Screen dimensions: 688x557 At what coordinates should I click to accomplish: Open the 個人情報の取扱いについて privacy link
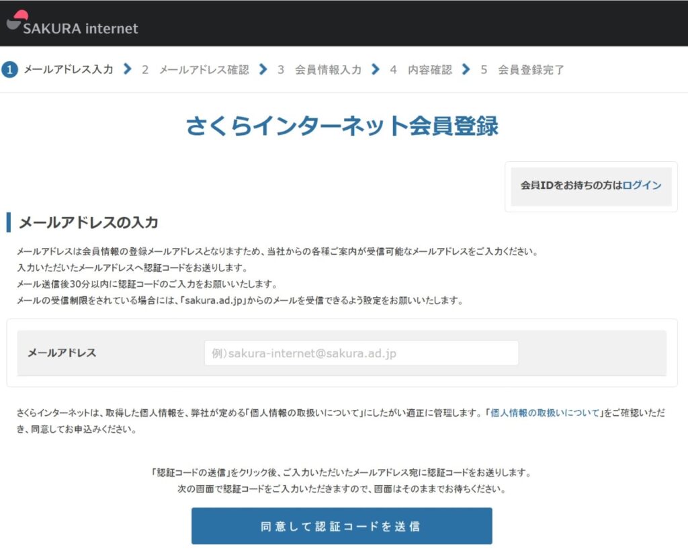tap(545, 413)
